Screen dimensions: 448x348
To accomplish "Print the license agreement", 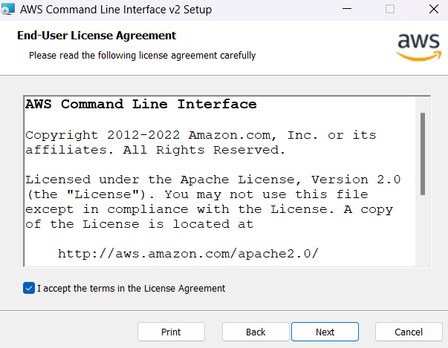I will click(x=171, y=332).
